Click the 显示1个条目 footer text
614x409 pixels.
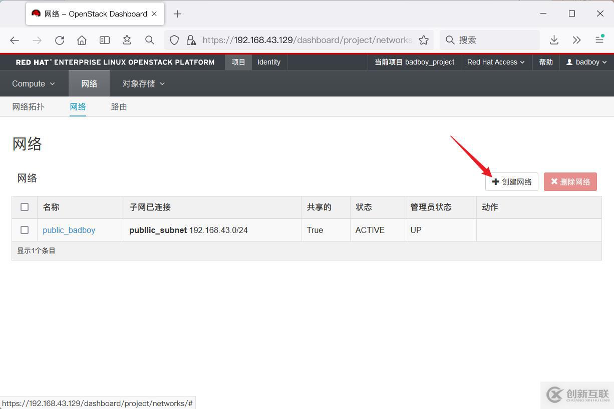tap(36, 250)
